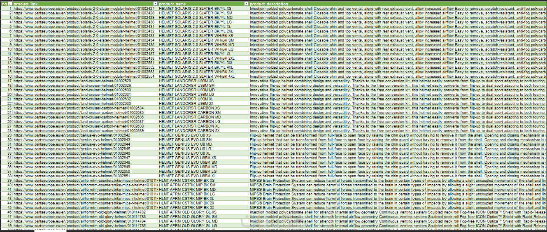Select the no cell with value 39
The image size is (547, 232).
[7, 180]
